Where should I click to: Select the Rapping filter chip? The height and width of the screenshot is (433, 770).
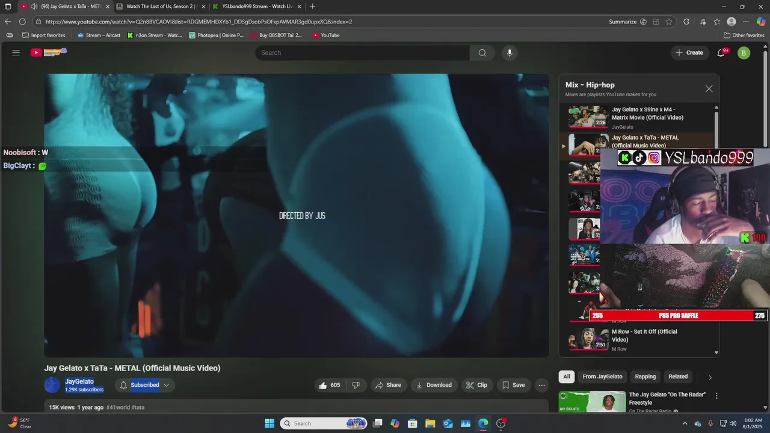(645, 376)
